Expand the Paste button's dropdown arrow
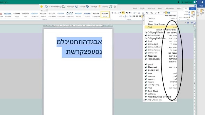 tap(193, 18)
